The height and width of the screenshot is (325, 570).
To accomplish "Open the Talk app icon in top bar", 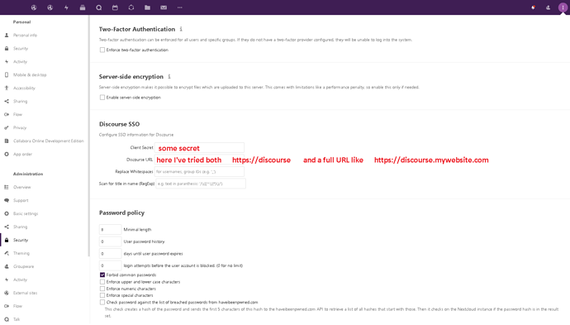I will [x=98, y=7].
